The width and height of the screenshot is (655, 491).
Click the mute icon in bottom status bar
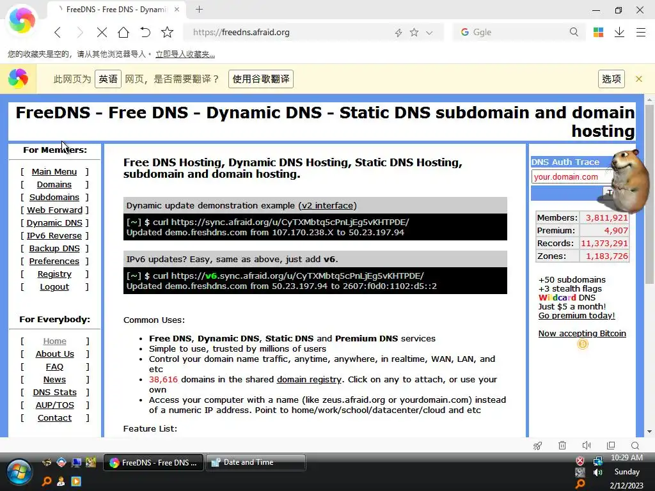(587, 446)
